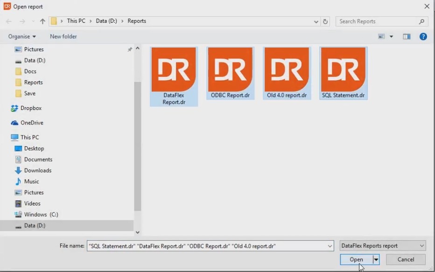The image size is (435, 272).
Task: Open the File name history dropdown
Action: tap(330, 246)
